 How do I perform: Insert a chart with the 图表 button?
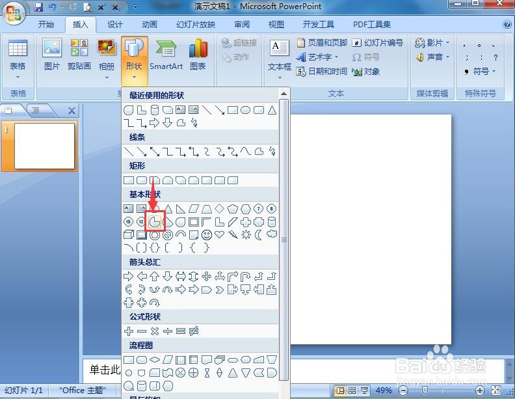coord(198,55)
